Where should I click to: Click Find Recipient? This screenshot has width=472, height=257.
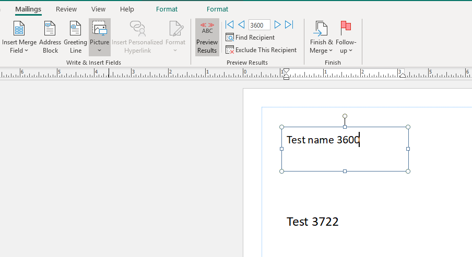pos(250,38)
